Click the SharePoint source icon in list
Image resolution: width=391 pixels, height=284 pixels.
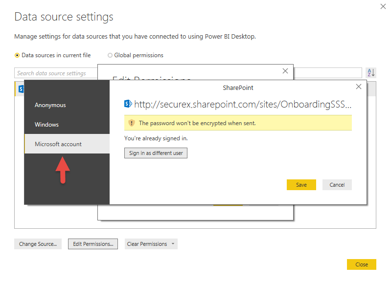tap(21, 88)
